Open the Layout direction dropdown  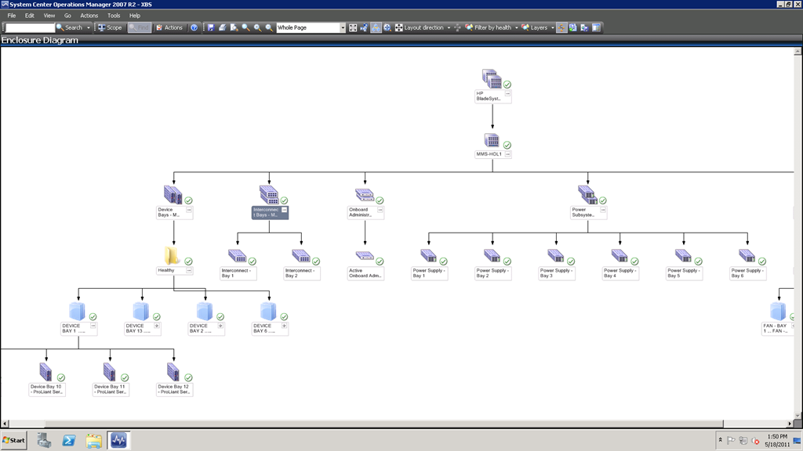click(449, 27)
